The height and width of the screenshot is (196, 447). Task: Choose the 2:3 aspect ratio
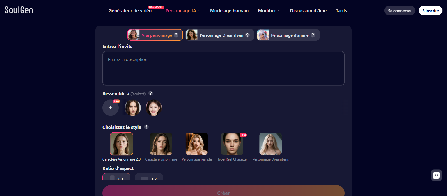point(116,177)
